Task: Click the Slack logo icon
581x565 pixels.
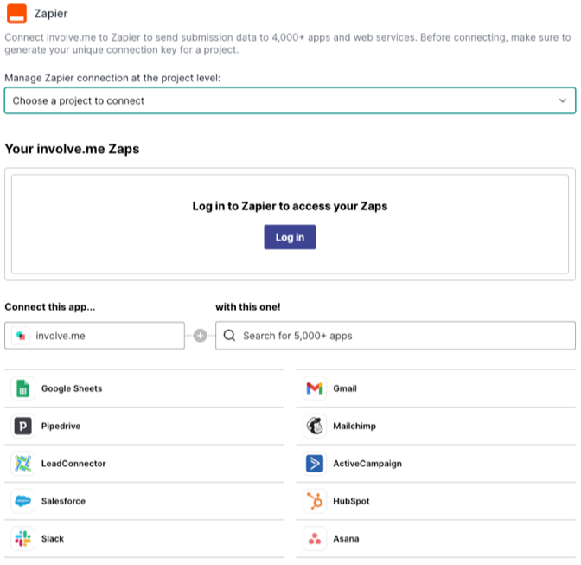Action: coord(23,538)
